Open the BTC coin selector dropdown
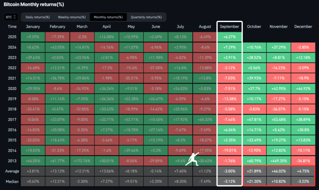319x190 pixels. 11,17
